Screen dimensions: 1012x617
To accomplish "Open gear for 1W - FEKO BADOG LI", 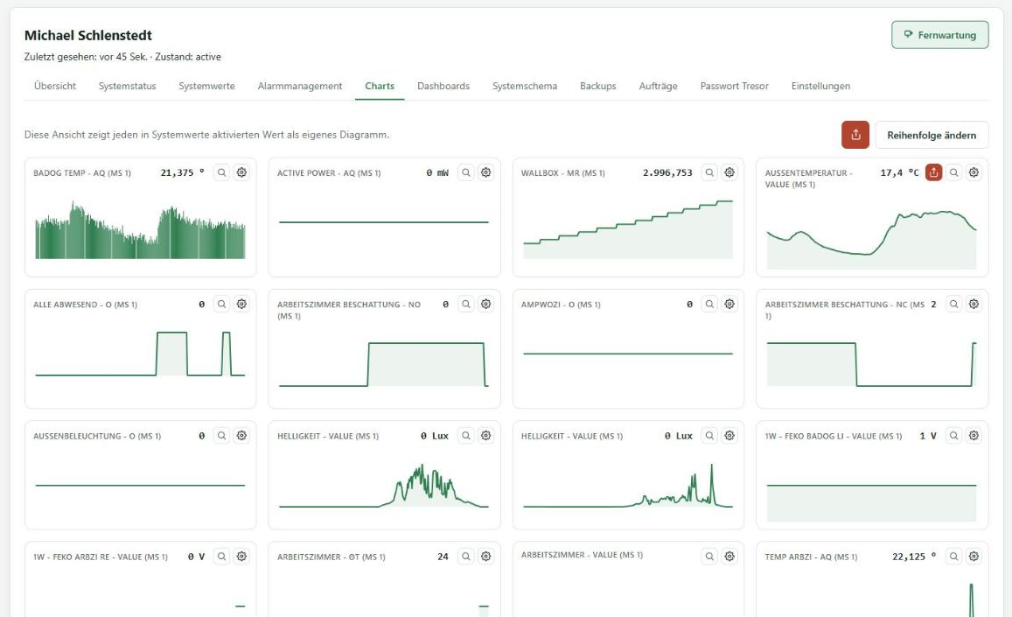I will pos(974,436).
